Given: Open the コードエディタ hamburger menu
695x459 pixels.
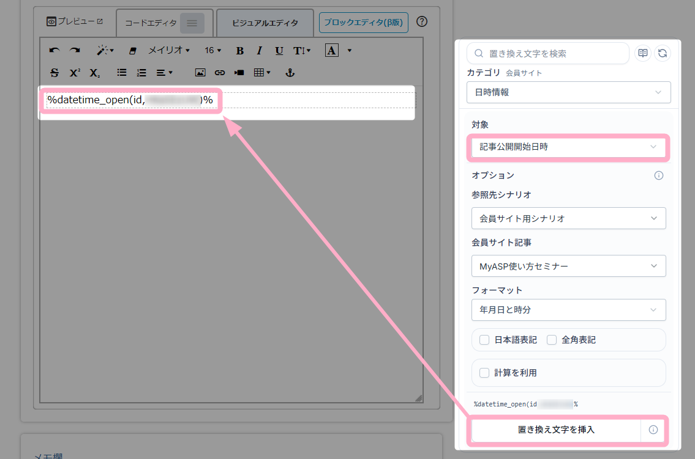Looking at the screenshot, I should (x=192, y=23).
